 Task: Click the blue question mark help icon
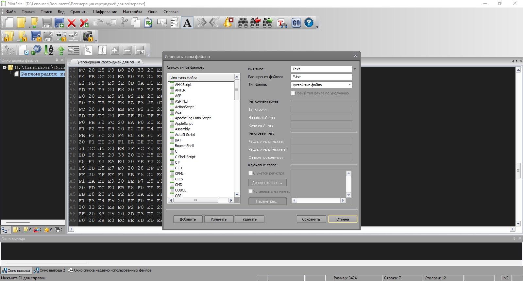pyautogui.click(x=309, y=23)
